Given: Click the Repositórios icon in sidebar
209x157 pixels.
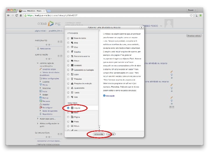Looking at the screenshot, I should 41,114.
